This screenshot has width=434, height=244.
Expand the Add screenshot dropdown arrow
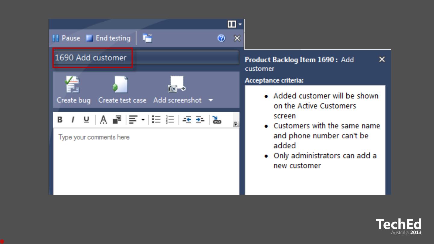pos(211,100)
